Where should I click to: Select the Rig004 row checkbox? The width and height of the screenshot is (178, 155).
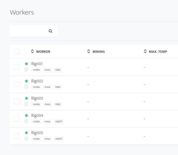16,119
